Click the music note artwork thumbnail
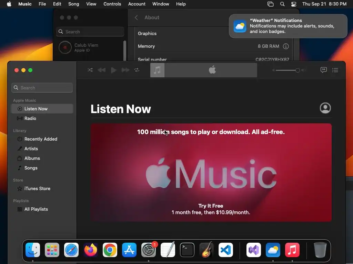Image resolution: width=353 pixels, height=264 pixels. pos(157,70)
